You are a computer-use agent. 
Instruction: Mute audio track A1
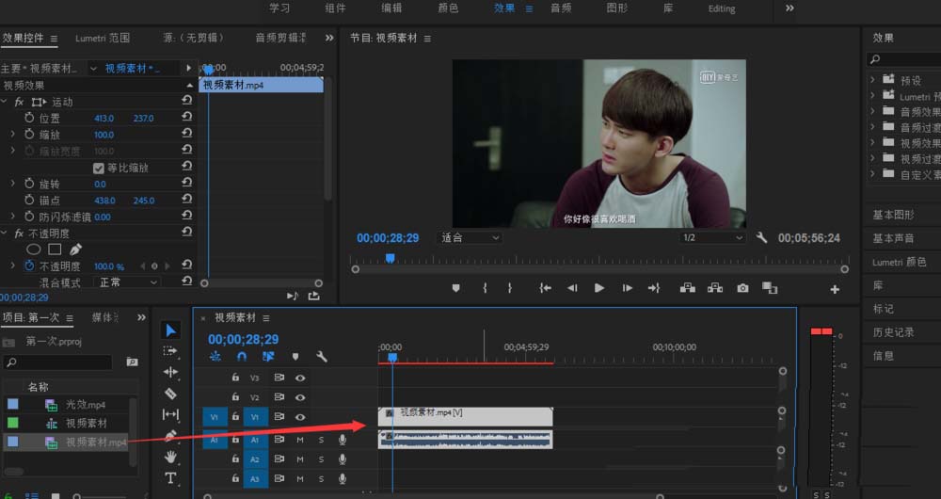click(x=300, y=440)
